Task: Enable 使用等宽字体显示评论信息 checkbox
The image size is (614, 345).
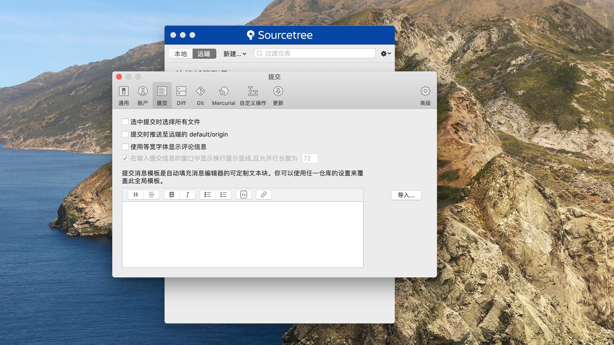Action: (125, 147)
